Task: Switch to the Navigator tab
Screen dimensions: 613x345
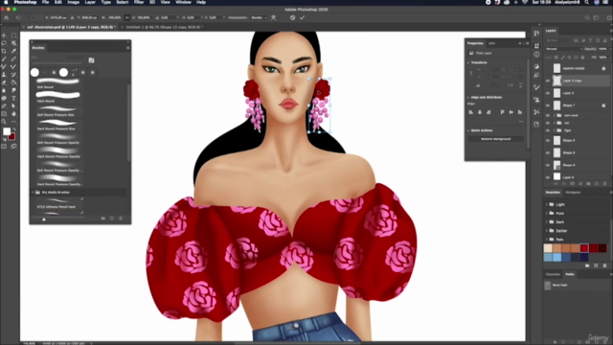Action: [x=573, y=193]
